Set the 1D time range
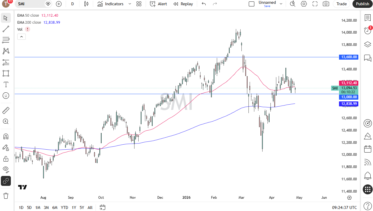373x211 pixels. (x=21, y=207)
